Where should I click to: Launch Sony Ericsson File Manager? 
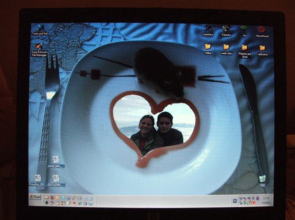tap(39, 47)
